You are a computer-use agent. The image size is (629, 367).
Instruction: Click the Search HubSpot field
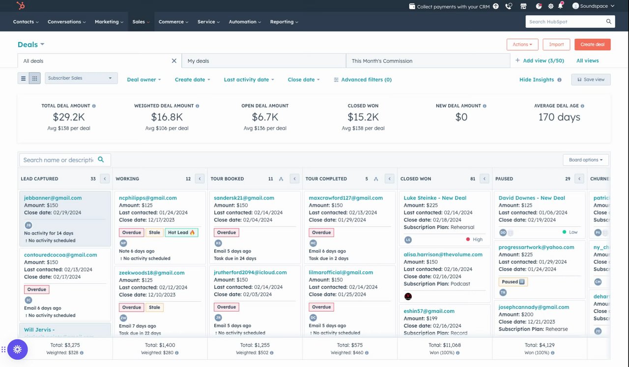565,22
